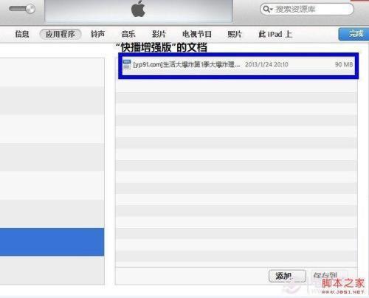The image size is (369, 298).
Task: Click the Apple logo in the display area
Action: tap(139, 10)
